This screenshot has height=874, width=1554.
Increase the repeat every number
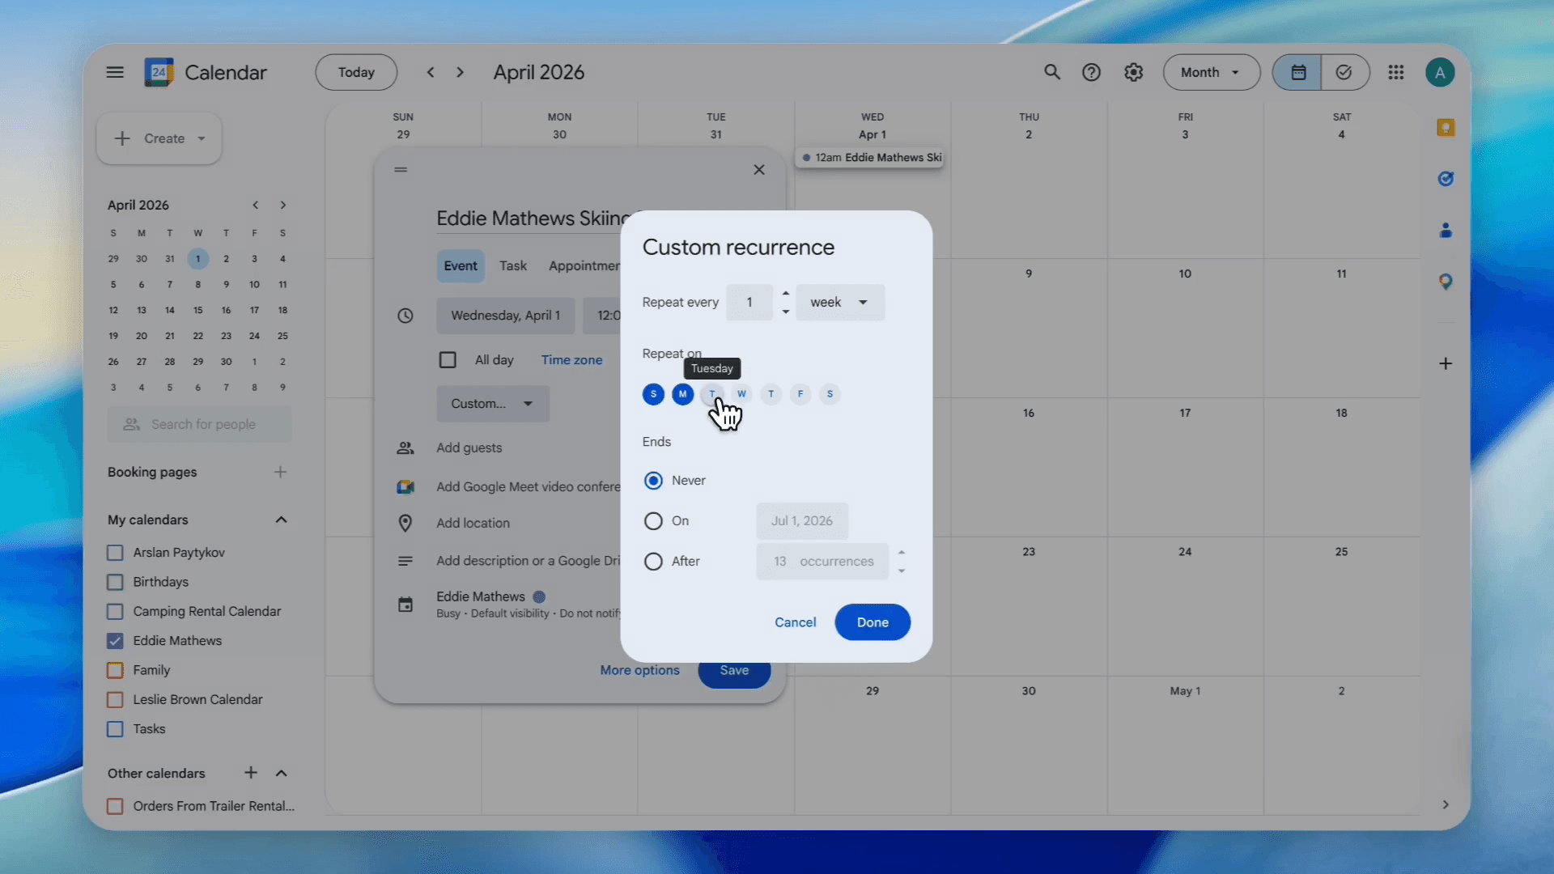coord(786,293)
